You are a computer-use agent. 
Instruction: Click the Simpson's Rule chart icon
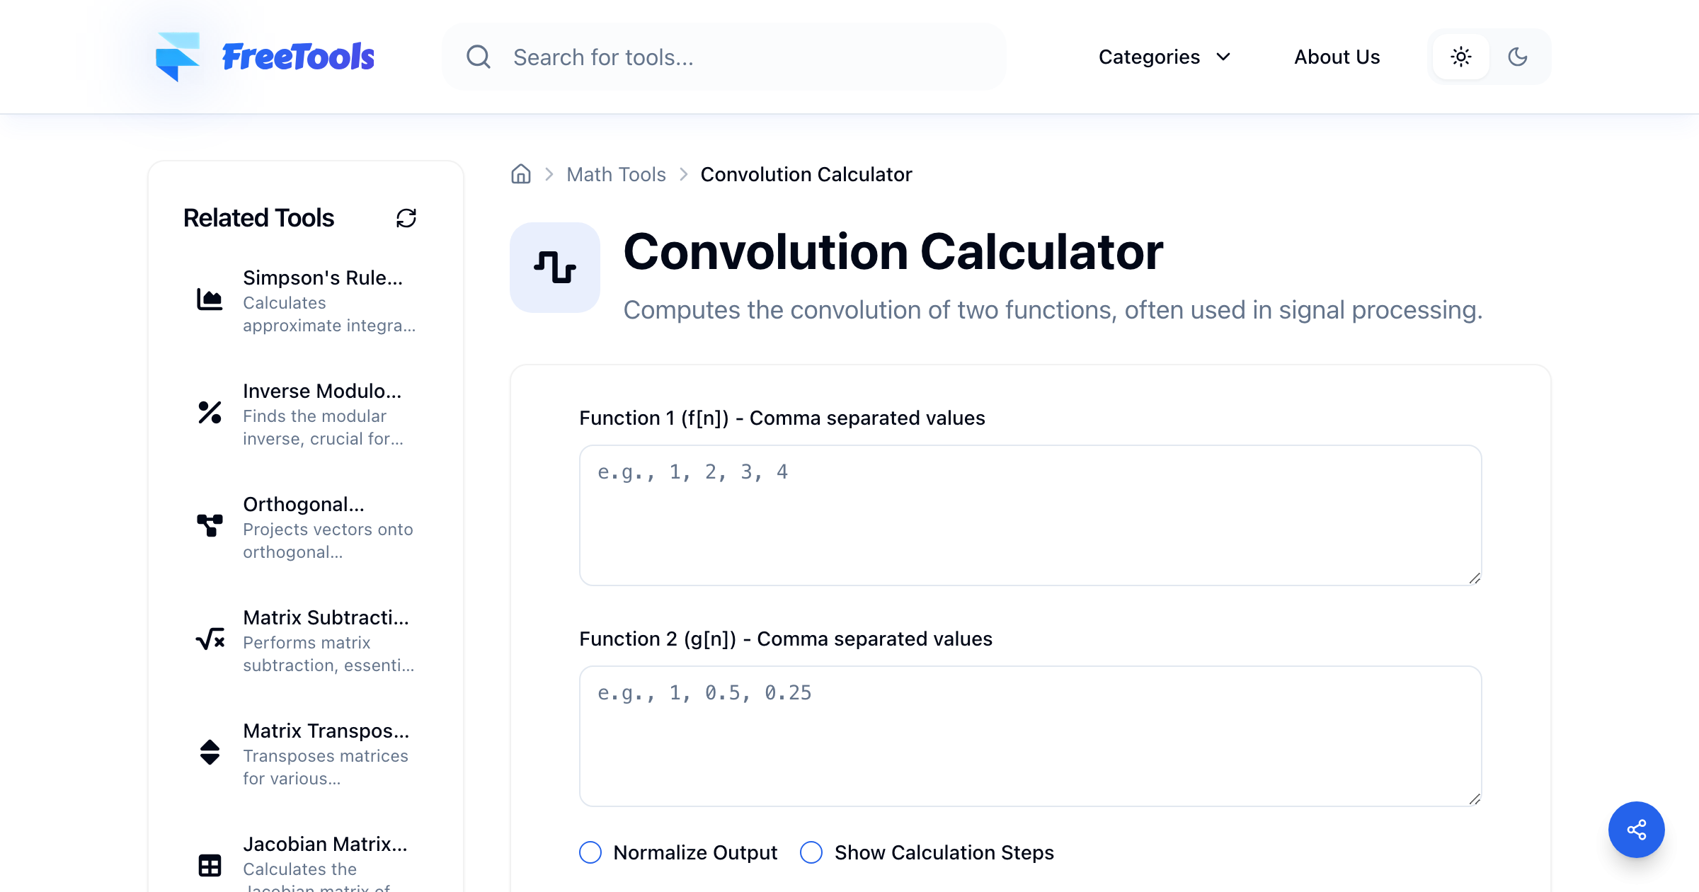click(x=210, y=299)
